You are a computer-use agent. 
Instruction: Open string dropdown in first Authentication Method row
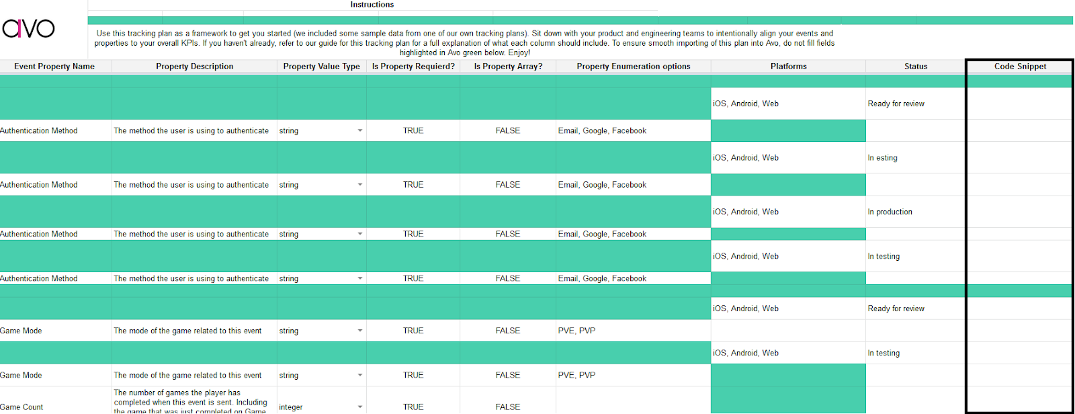point(360,130)
